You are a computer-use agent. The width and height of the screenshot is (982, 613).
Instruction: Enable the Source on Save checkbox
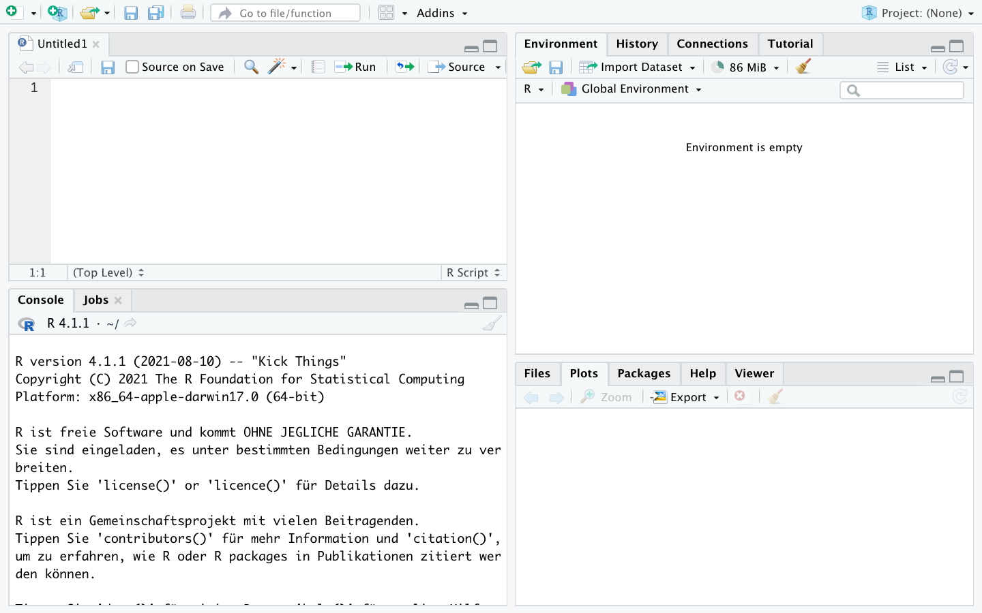click(132, 67)
